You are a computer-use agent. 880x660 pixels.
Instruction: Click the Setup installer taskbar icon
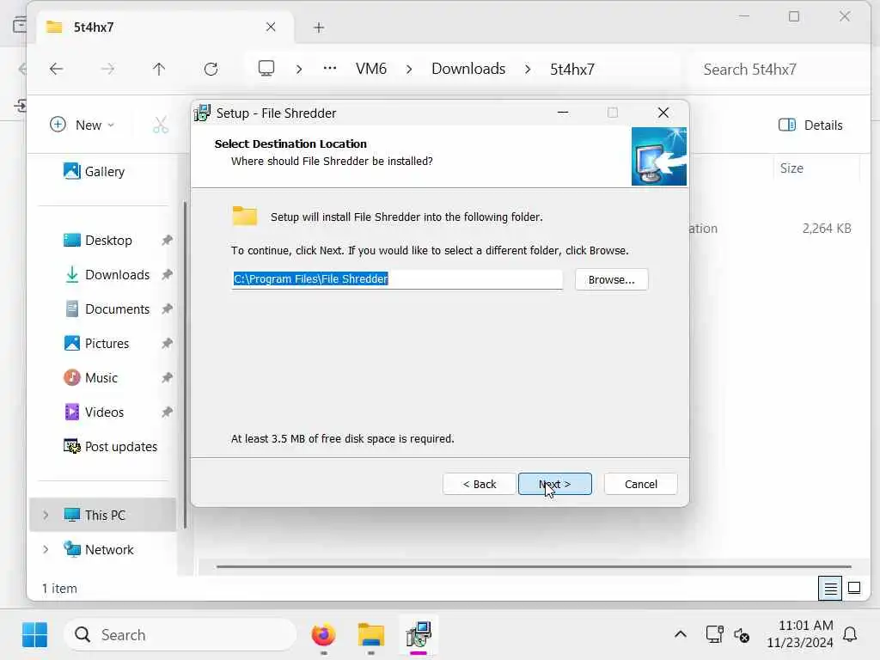(419, 635)
